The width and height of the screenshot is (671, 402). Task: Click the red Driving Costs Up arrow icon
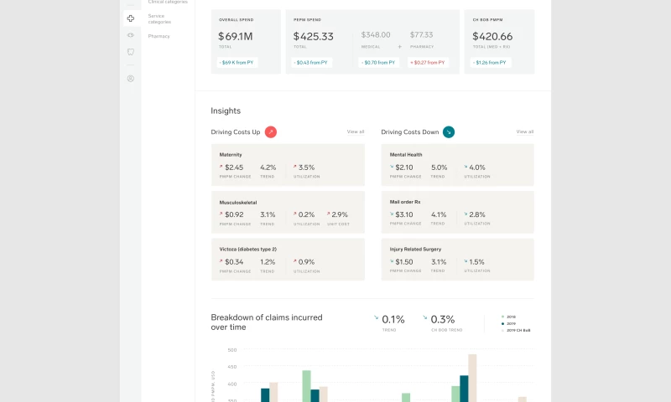270,132
